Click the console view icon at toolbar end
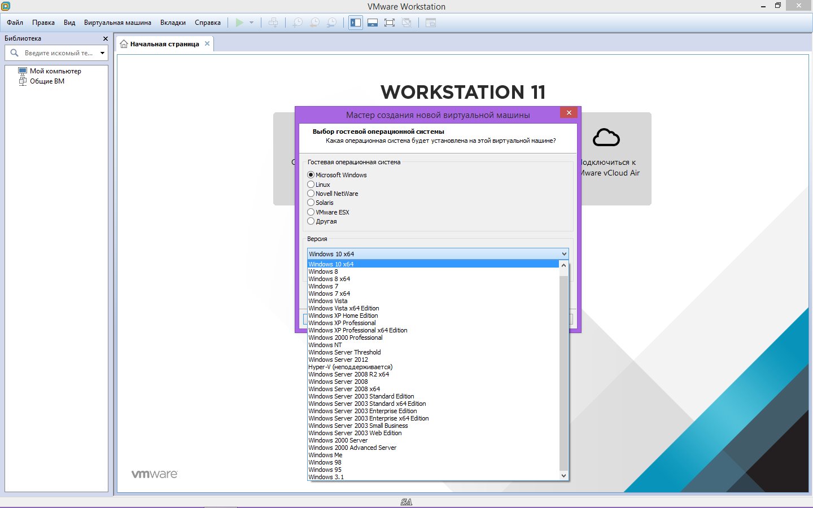Screen dimensions: 813x508 pos(431,23)
